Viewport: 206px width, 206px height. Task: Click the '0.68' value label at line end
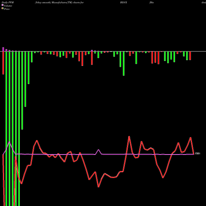(x=198, y=154)
